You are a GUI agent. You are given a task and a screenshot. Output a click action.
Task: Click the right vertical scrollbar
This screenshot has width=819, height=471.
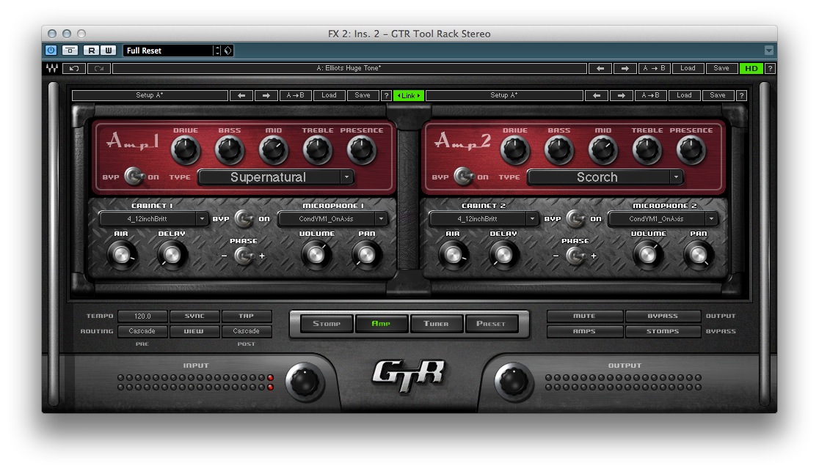click(x=764, y=244)
